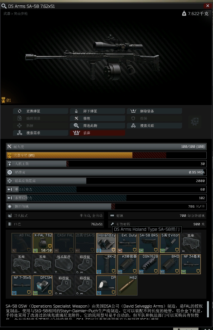The image size is (213, 330).
Task: Click the magnifier icon in the title bar
Action: pyautogui.click(x=4, y=6)
